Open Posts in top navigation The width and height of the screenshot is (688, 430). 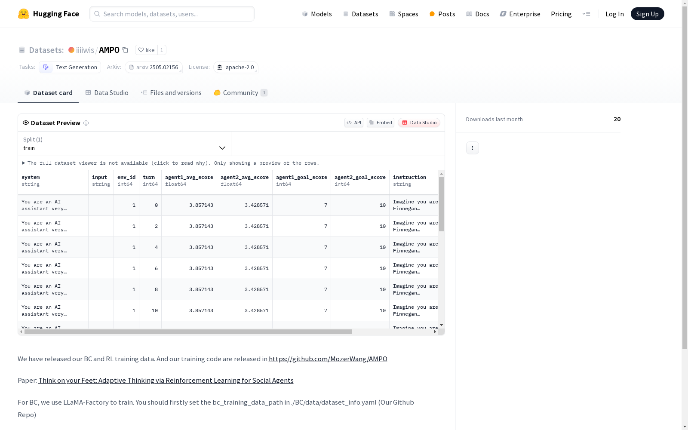tap(442, 14)
